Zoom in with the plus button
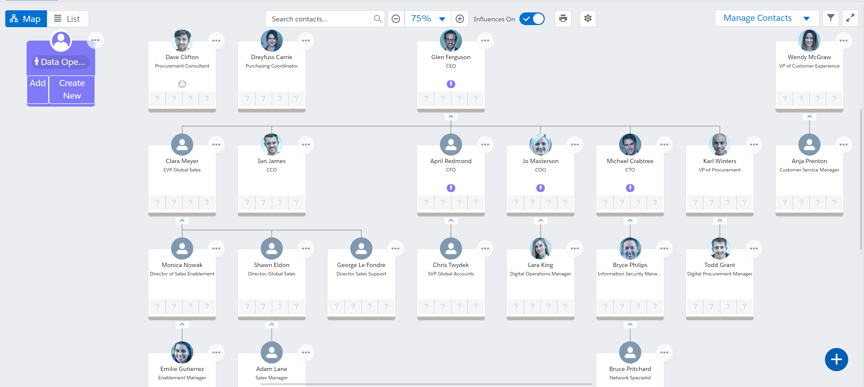This screenshot has height=387, width=864. coord(459,19)
